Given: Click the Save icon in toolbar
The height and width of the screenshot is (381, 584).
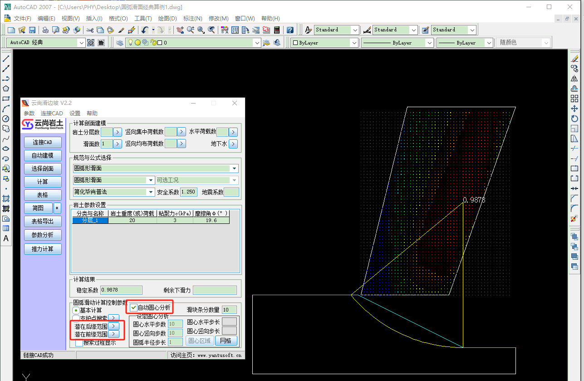Looking at the screenshot, I should coord(32,30).
